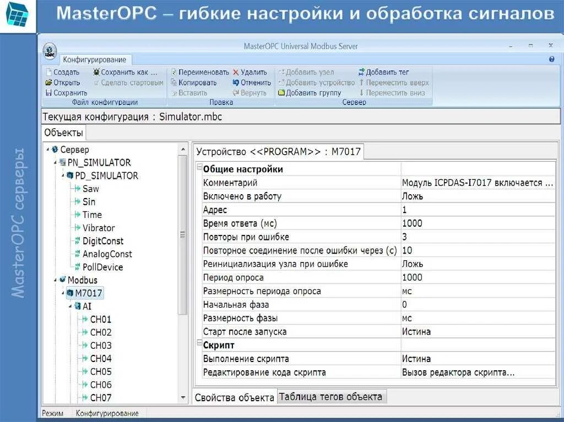Save configuration with Сохранить

click(67, 93)
